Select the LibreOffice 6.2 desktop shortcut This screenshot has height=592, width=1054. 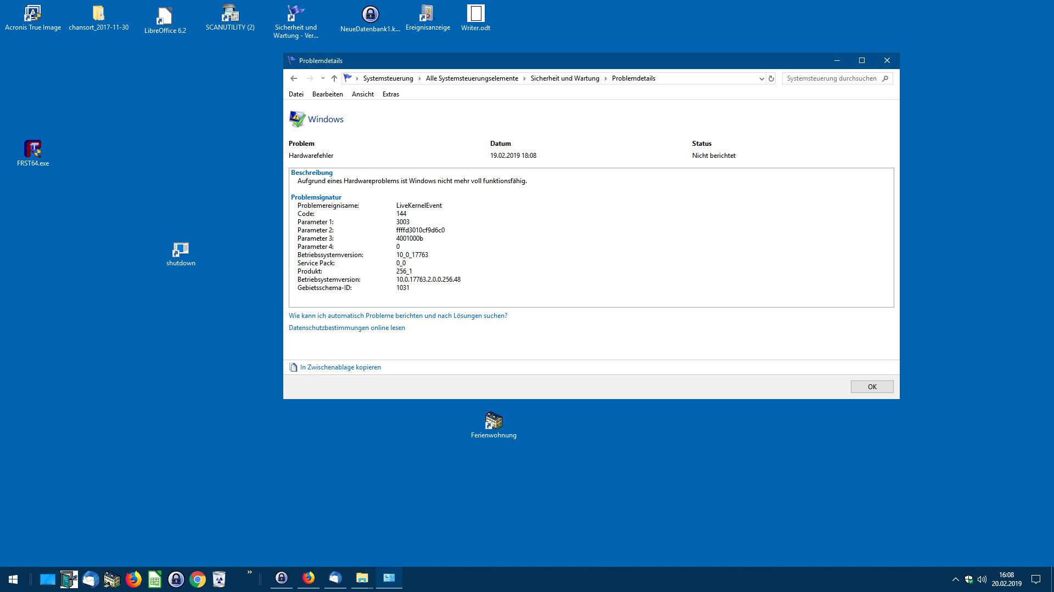coord(165,21)
